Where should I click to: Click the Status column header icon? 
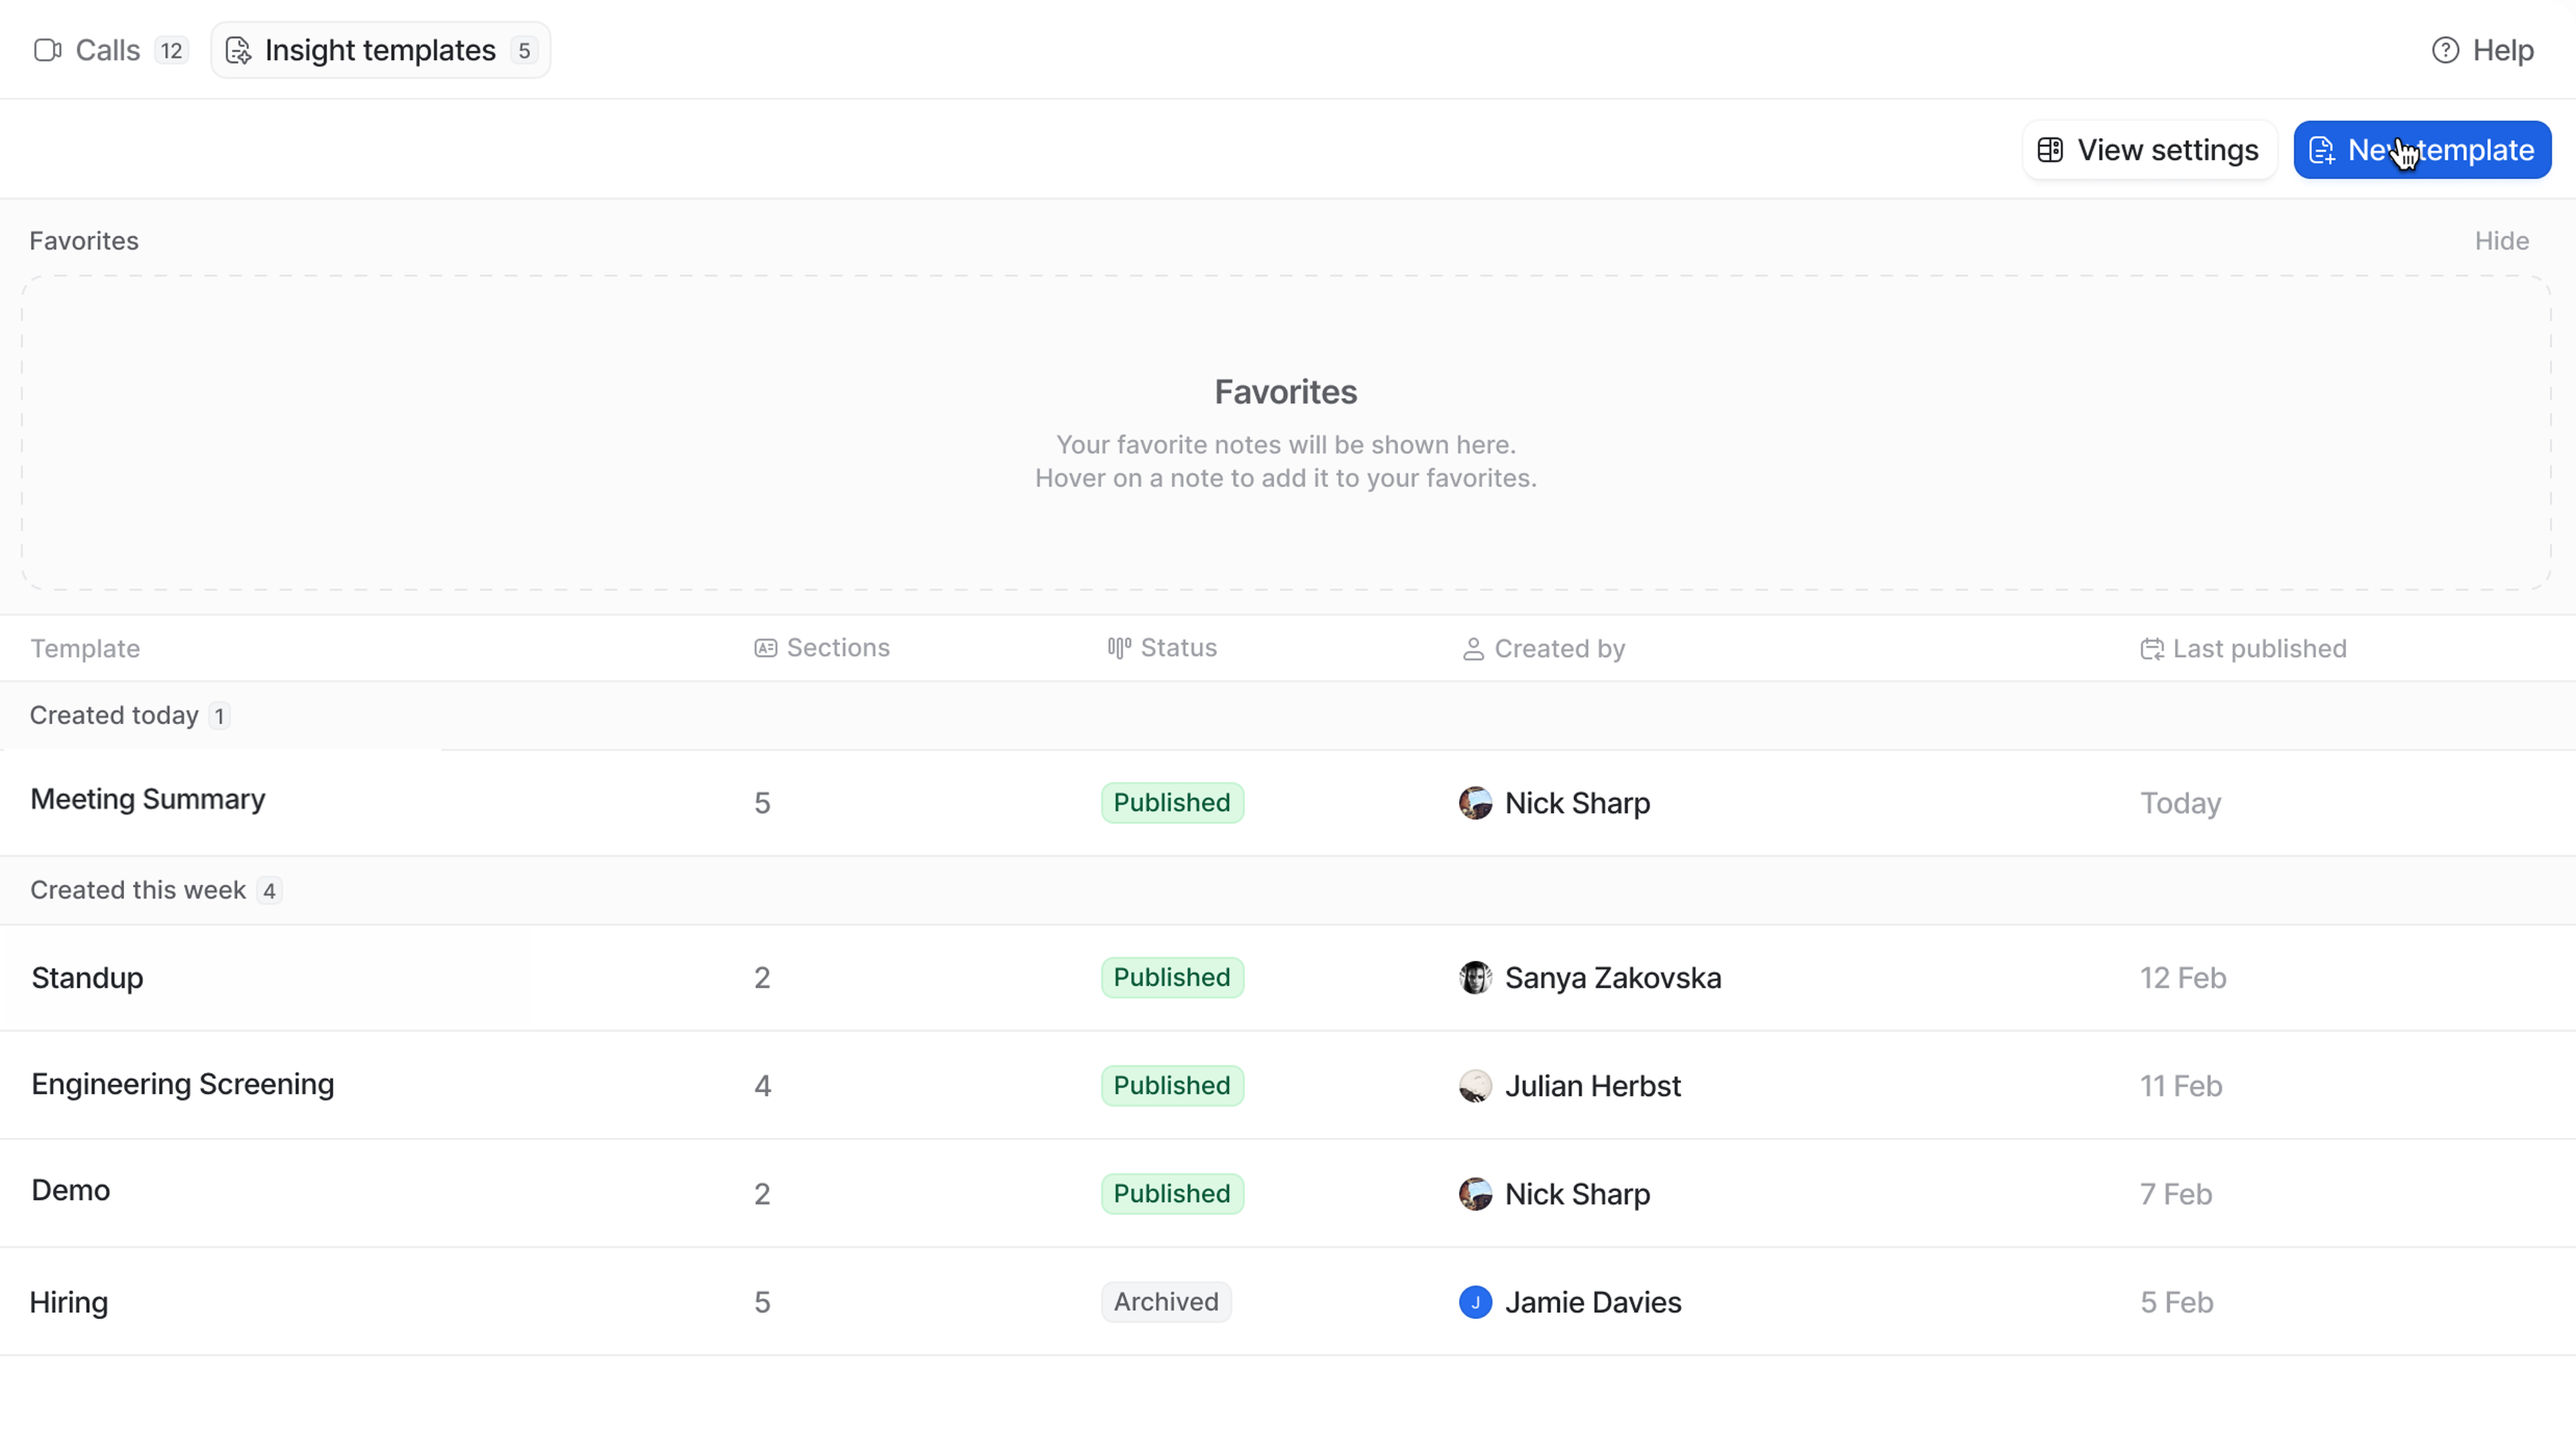[1118, 648]
